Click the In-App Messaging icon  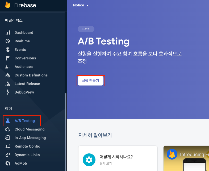pos(8,138)
